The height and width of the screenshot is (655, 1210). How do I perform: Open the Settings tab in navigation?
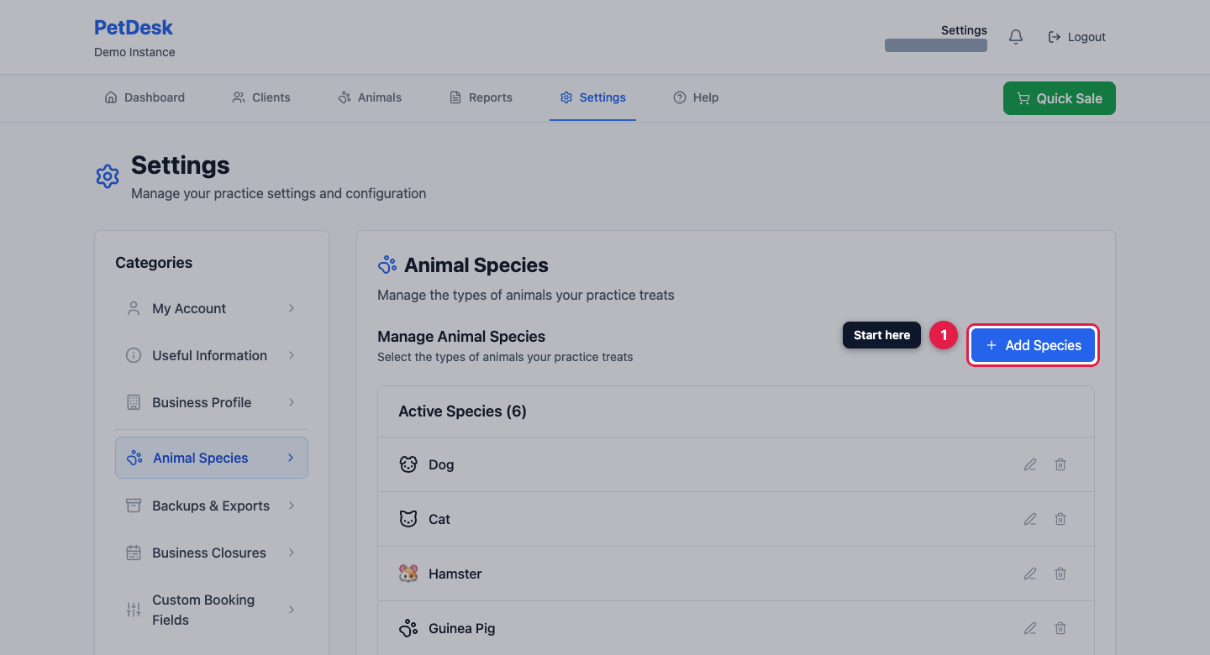(x=592, y=97)
